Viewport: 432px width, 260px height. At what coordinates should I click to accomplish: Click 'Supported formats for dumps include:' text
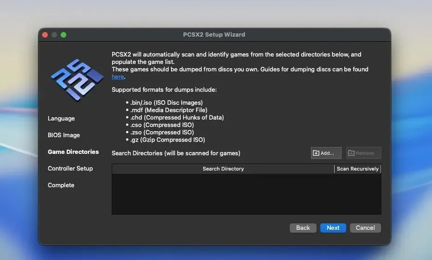click(x=164, y=90)
